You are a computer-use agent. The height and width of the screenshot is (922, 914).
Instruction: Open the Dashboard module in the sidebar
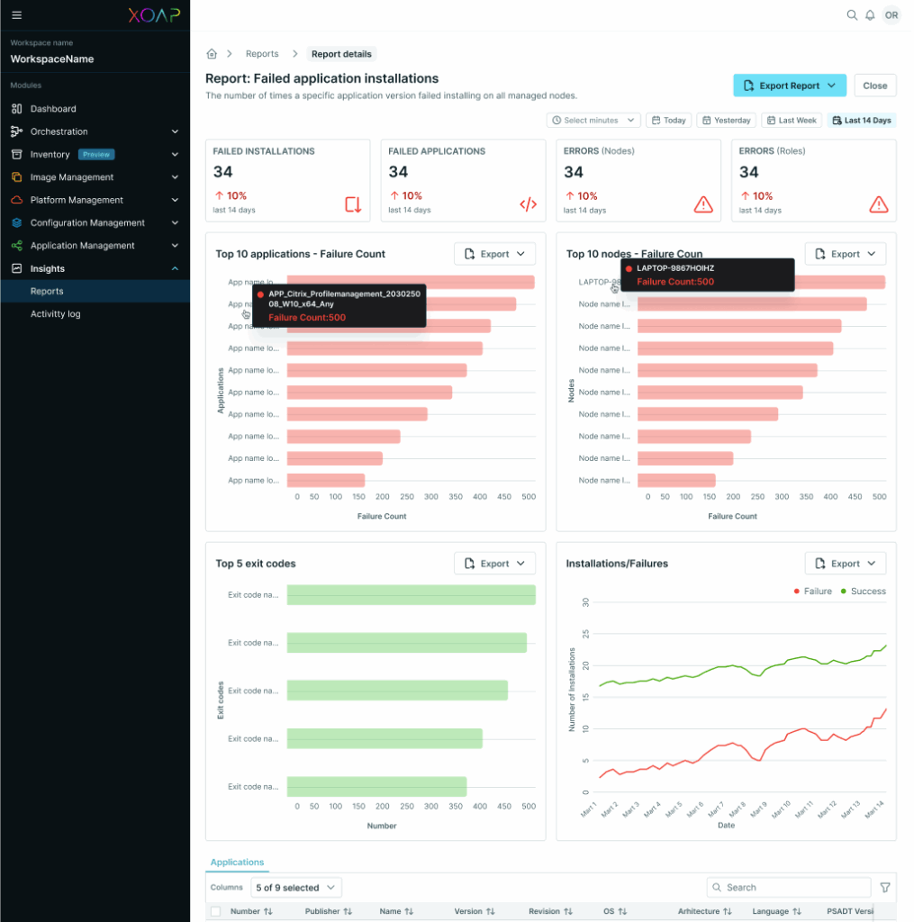(18, 108)
